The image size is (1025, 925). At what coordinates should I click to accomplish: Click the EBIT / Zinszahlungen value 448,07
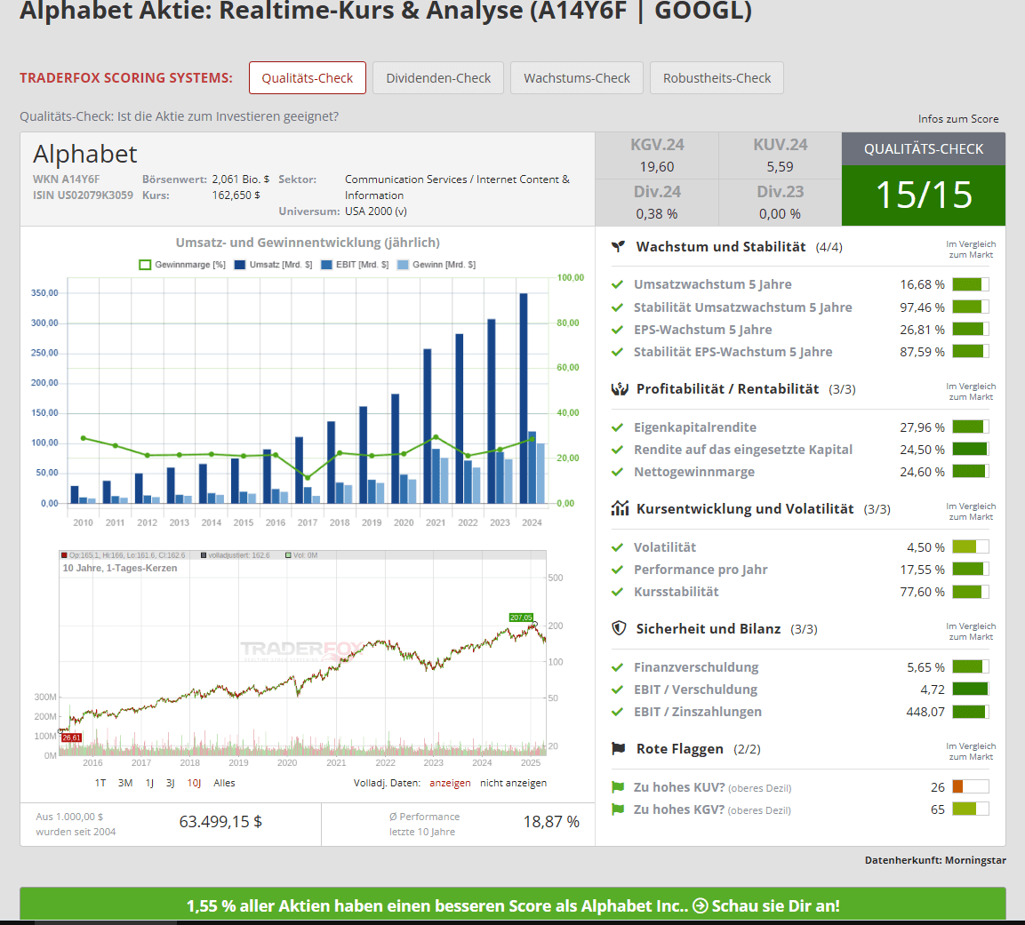[x=925, y=712]
